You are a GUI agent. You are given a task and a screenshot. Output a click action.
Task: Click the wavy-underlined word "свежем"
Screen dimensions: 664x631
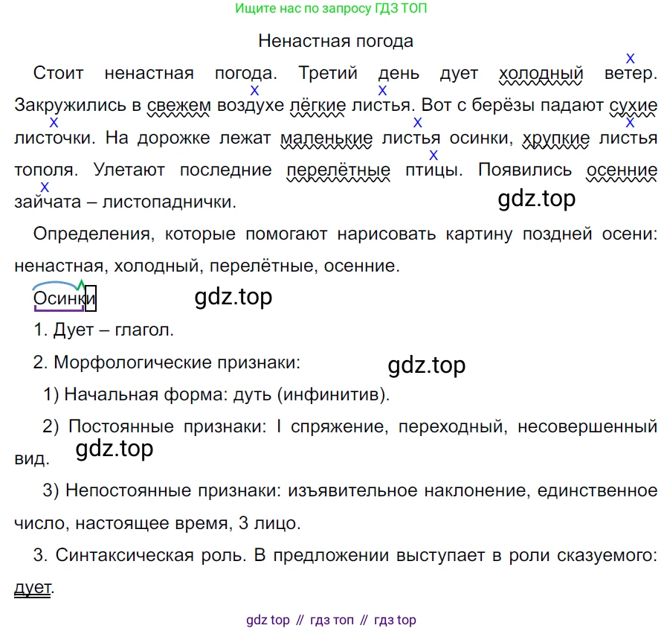(178, 106)
